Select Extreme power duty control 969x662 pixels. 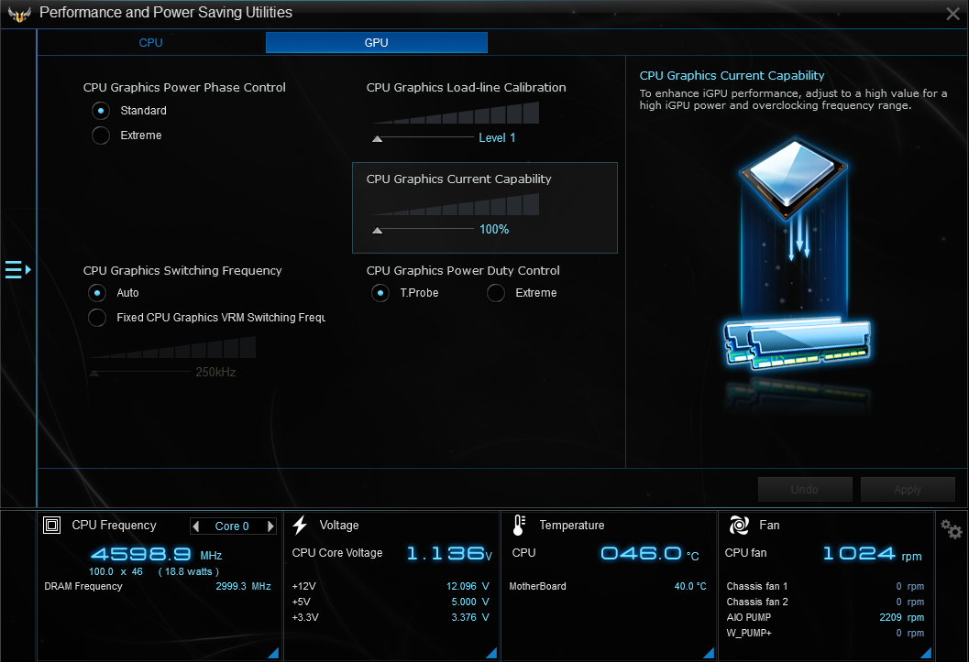coord(496,293)
